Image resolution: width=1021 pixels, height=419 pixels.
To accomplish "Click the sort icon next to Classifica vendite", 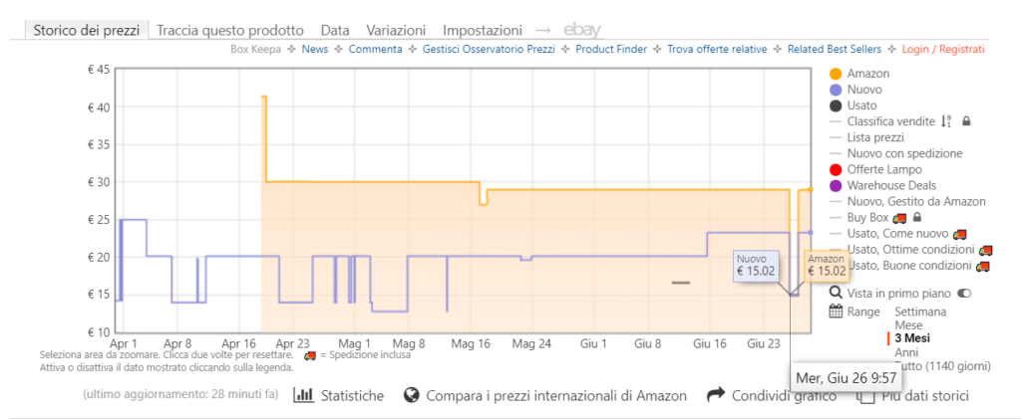I will (x=947, y=121).
